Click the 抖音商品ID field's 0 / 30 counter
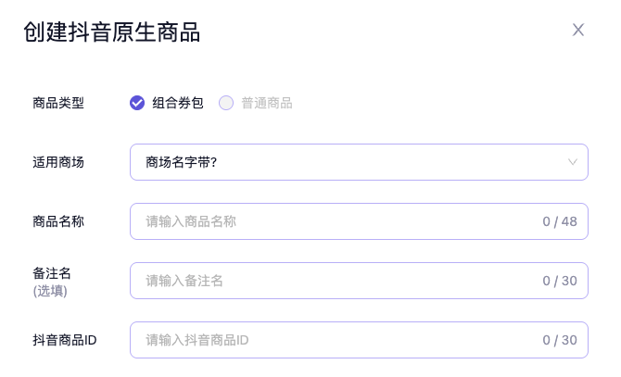 tap(560, 340)
